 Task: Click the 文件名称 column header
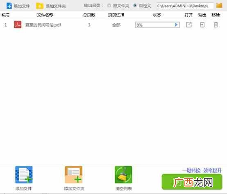coord(45,15)
